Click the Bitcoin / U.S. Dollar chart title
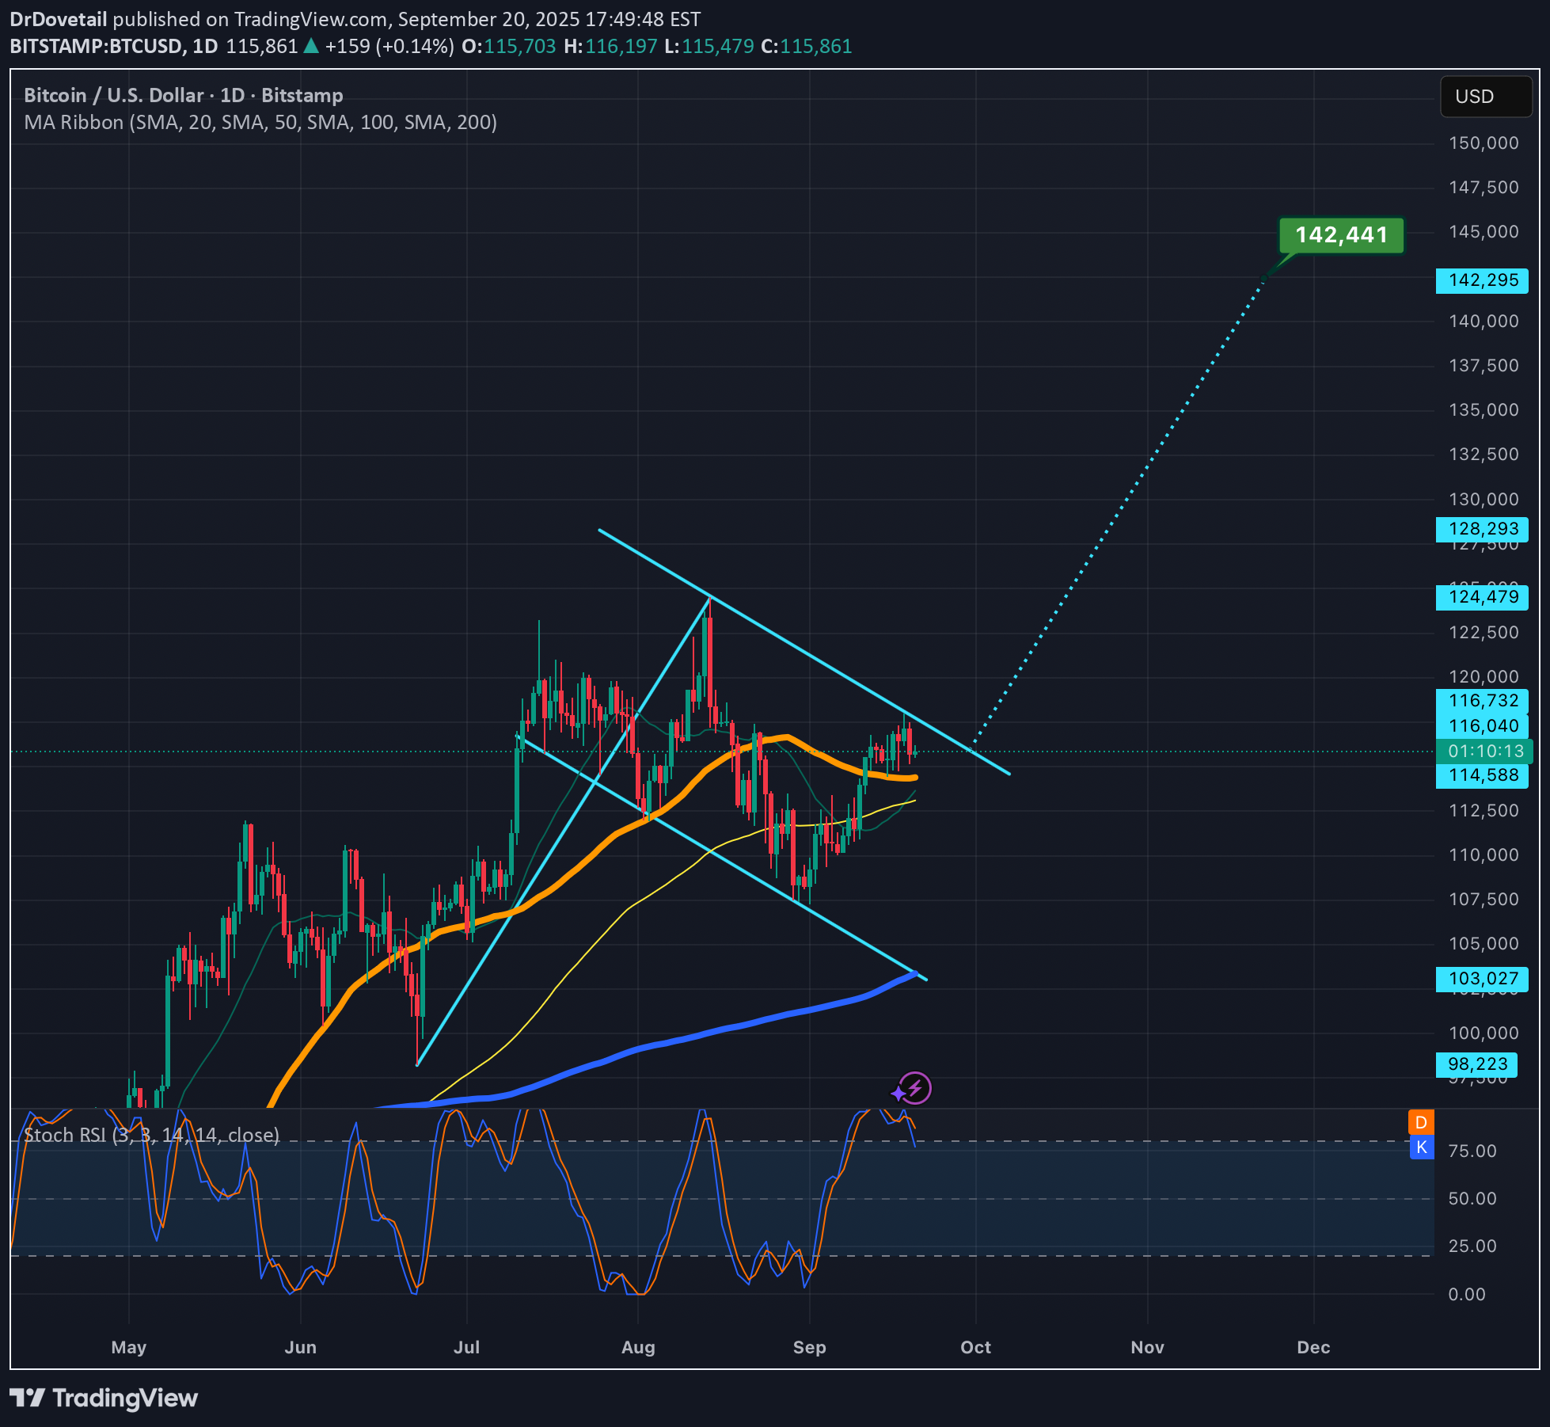1550x1427 pixels. (184, 95)
